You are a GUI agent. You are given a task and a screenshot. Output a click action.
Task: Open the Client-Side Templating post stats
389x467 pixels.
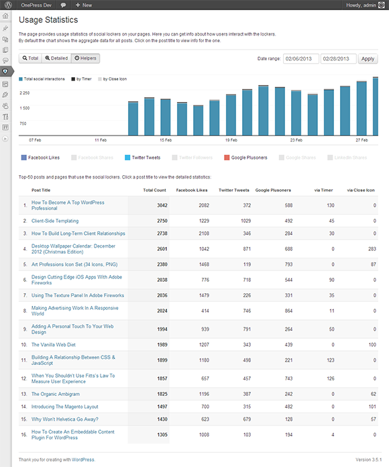pyautogui.click(x=55, y=221)
